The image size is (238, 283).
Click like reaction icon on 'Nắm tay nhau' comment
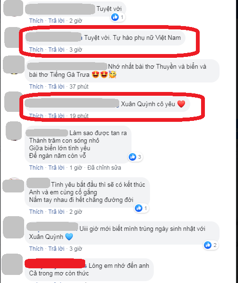(x=139, y=208)
